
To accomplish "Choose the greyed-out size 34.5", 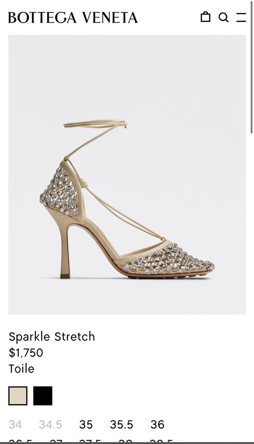I will [x=51, y=424].
